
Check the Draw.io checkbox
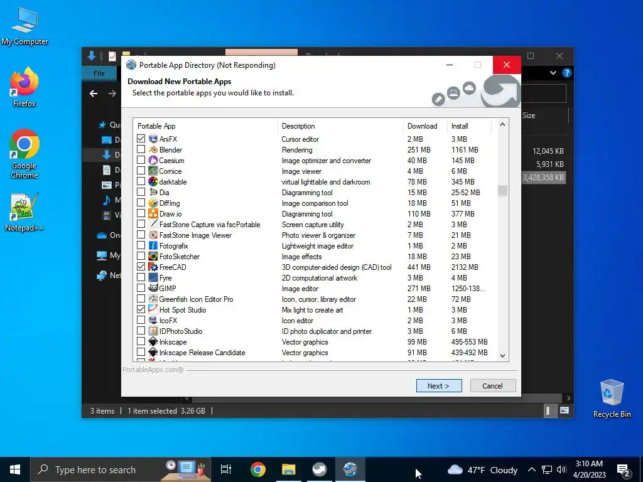[x=141, y=213]
